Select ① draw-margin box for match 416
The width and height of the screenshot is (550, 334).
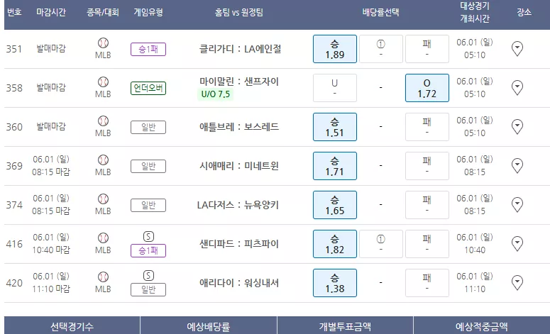(x=381, y=244)
